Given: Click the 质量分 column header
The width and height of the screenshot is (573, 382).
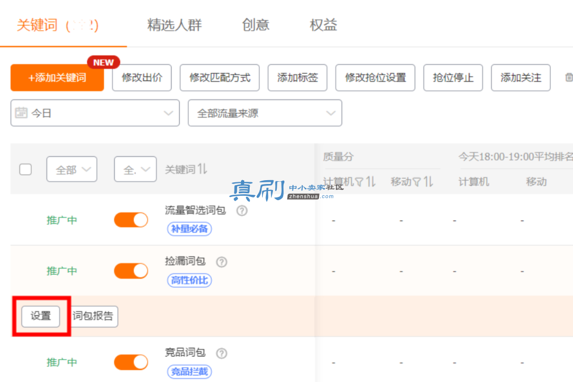Looking at the screenshot, I should pyautogui.click(x=338, y=157).
